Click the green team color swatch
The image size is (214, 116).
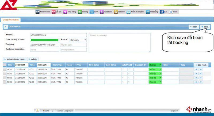tap(44, 40)
